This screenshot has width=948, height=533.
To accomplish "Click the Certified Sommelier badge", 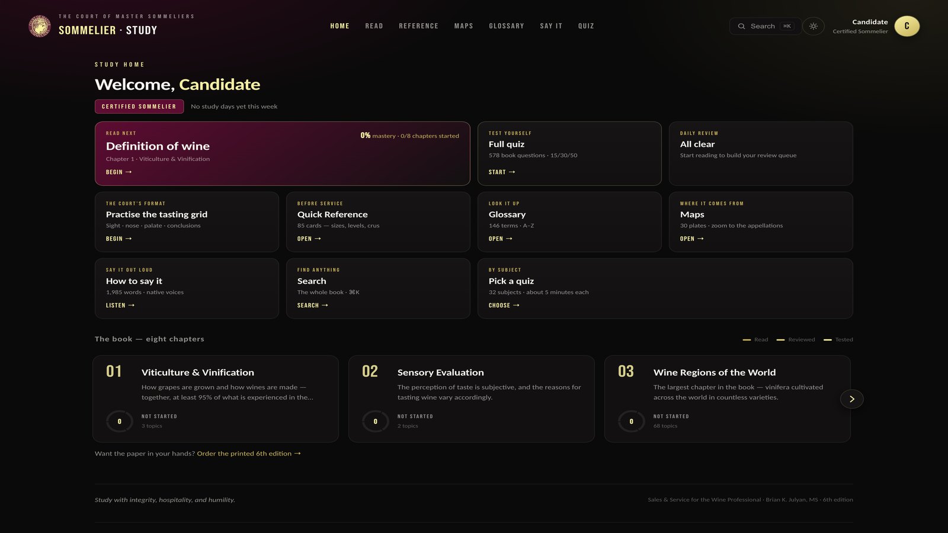I will pyautogui.click(x=139, y=107).
